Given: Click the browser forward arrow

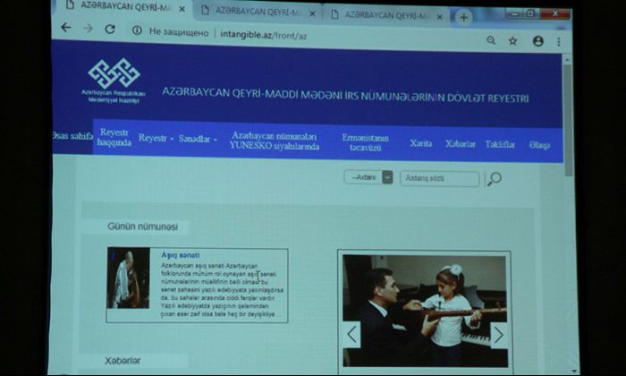Looking at the screenshot, I should pyautogui.click(x=88, y=29).
